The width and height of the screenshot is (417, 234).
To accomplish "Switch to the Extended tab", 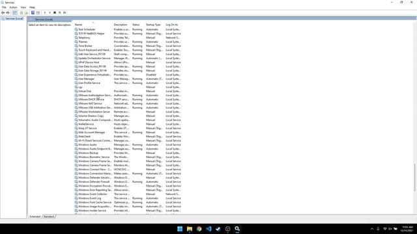I will click(x=35, y=216).
